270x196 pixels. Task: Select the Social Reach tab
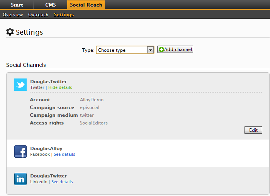pos(86,5)
